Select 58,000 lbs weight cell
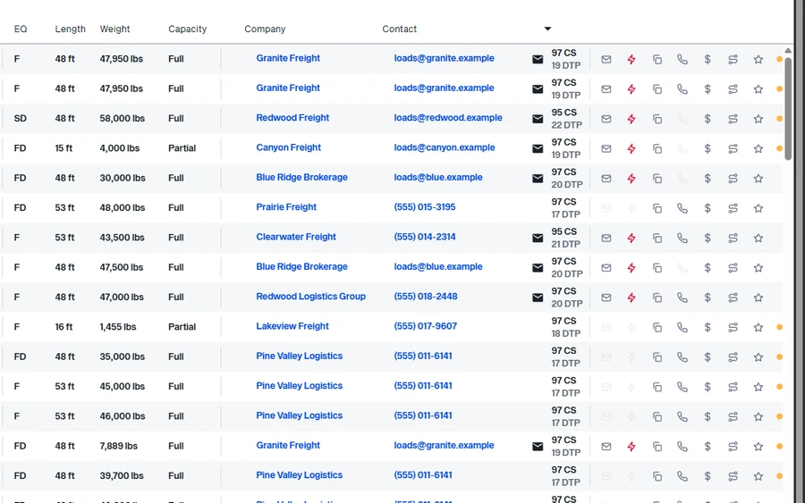This screenshot has height=503, width=805. pyautogui.click(x=121, y=119)
